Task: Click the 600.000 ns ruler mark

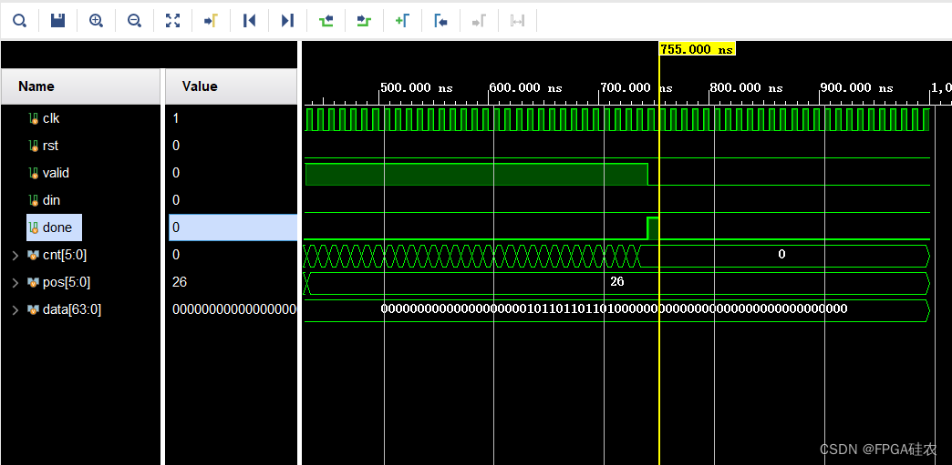Action: [526, 88]
